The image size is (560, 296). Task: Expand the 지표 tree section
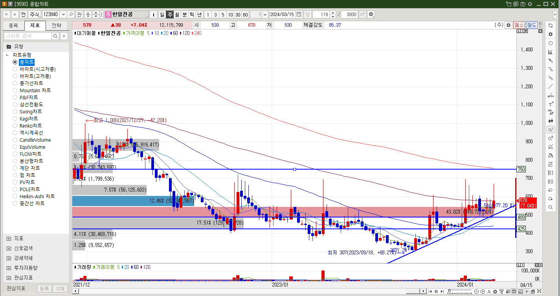9,238
